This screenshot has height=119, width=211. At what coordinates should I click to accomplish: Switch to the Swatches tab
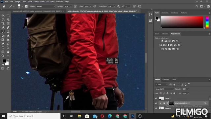tap(165, 13)
